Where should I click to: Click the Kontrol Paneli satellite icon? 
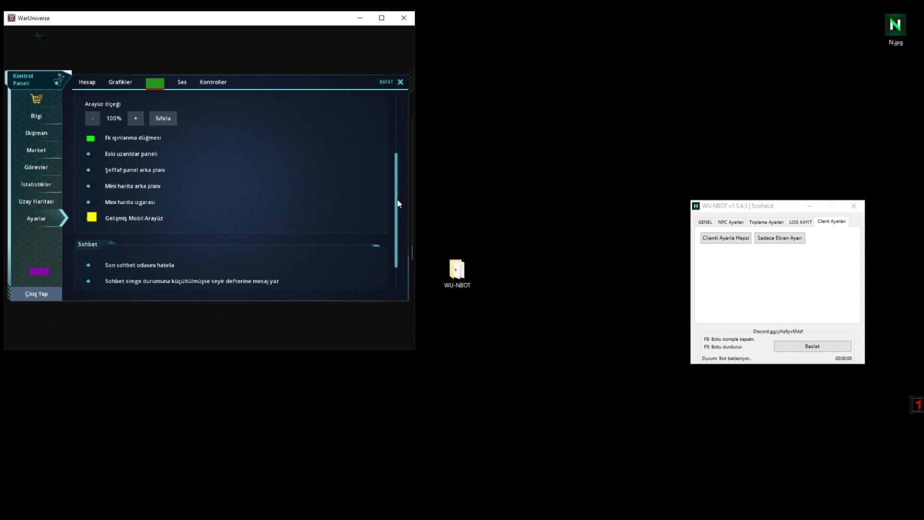click(59, 79)
